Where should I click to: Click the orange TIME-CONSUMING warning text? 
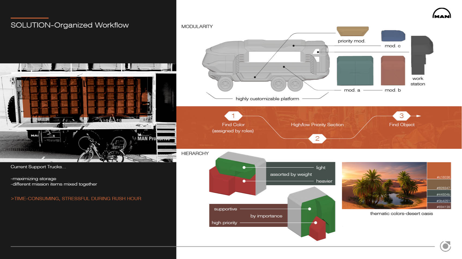click(76, 199)
